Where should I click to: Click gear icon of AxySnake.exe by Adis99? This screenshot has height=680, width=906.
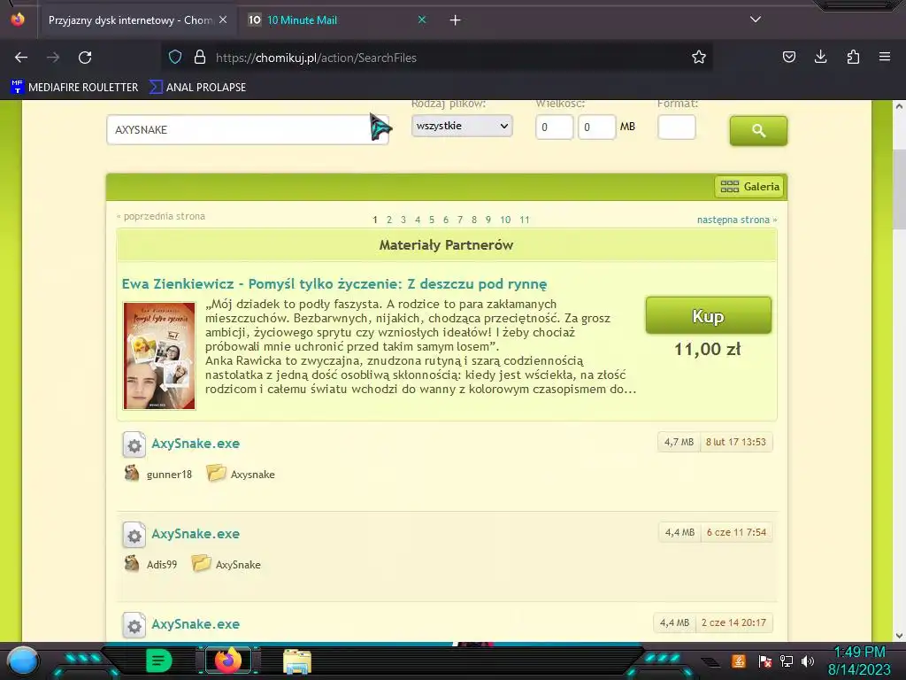(x=134, y=535)
